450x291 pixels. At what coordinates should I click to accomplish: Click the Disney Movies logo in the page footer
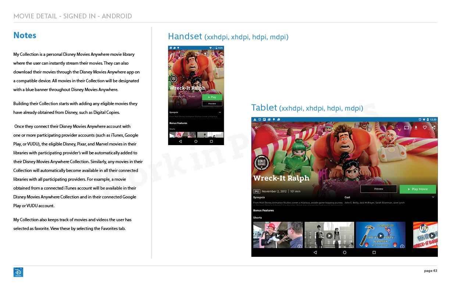[x=18, y=272]
